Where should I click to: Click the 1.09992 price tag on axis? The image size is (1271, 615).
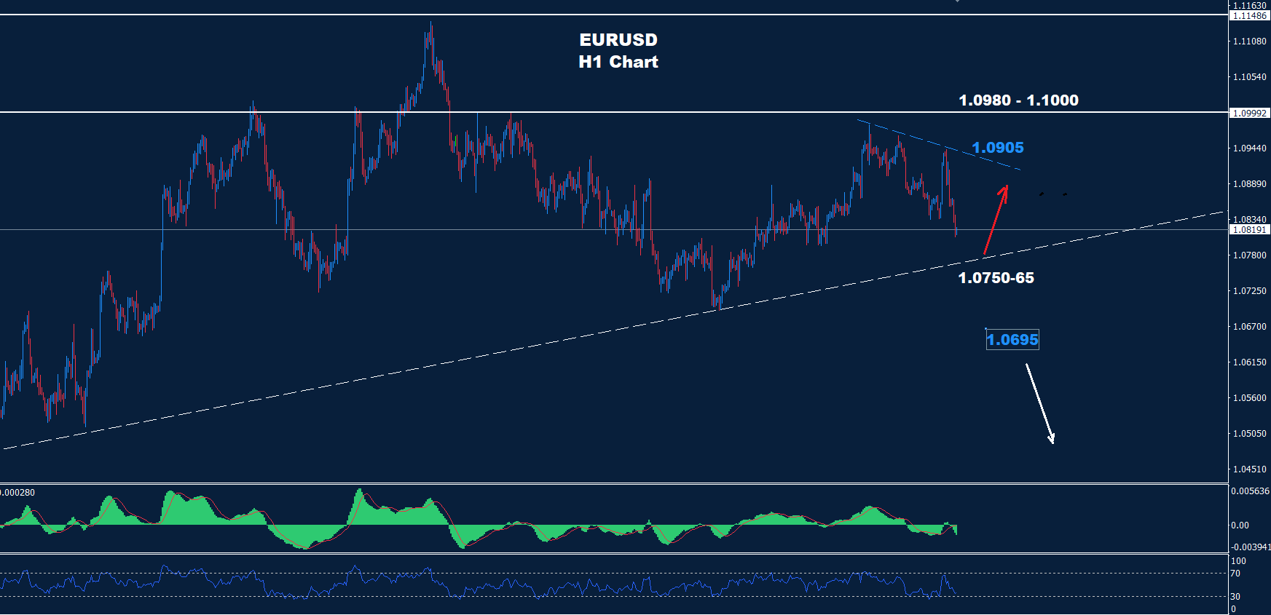1249,113
